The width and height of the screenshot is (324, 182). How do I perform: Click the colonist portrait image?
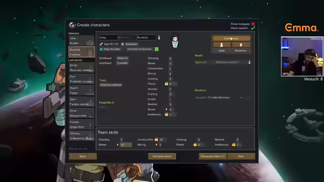coord(175,40)
